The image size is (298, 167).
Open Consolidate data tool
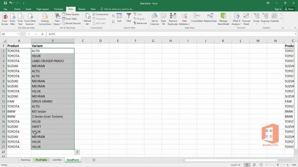(196, 18)
